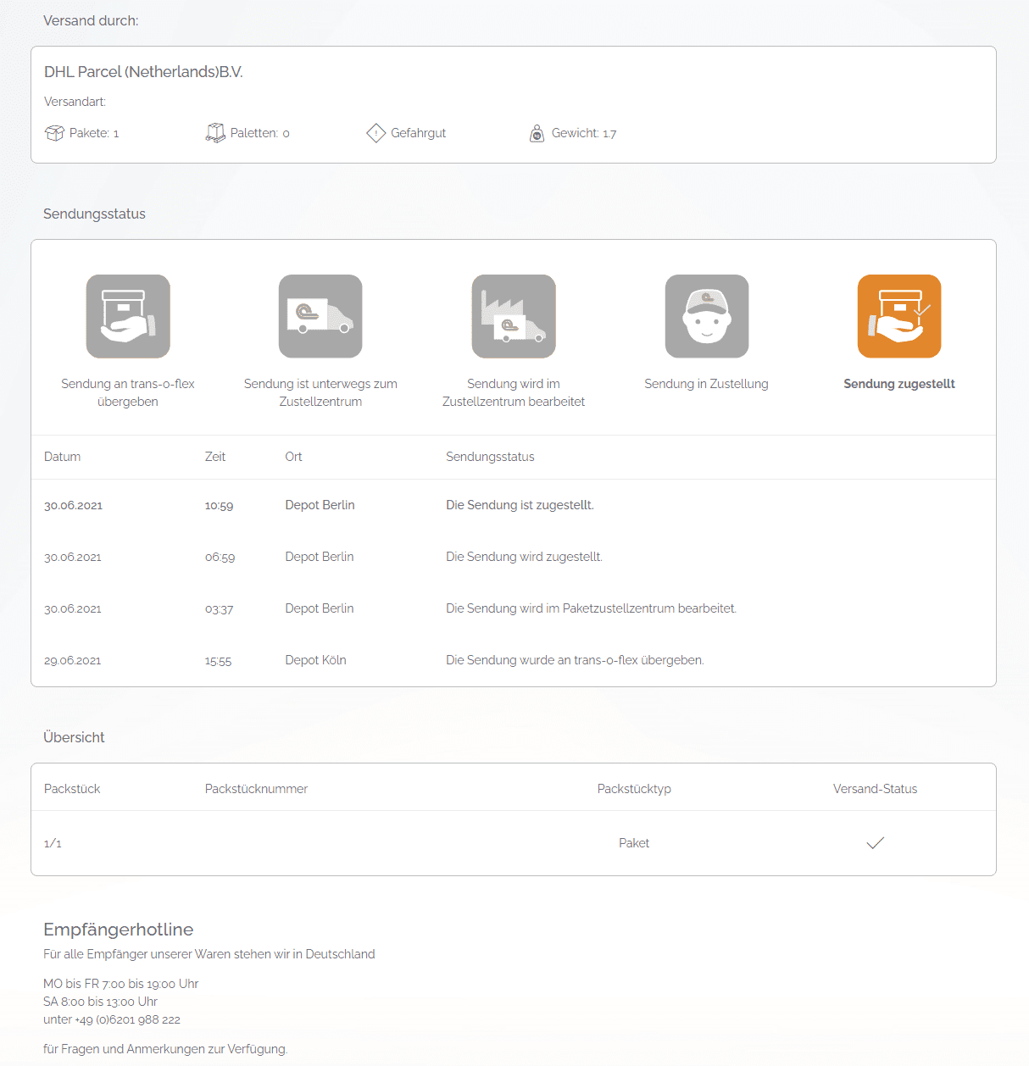Click the 'Versandart:' label

(x=75, y=102)
